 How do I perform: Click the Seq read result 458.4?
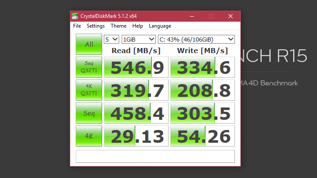pyautogui.click(x=136, y=113)
